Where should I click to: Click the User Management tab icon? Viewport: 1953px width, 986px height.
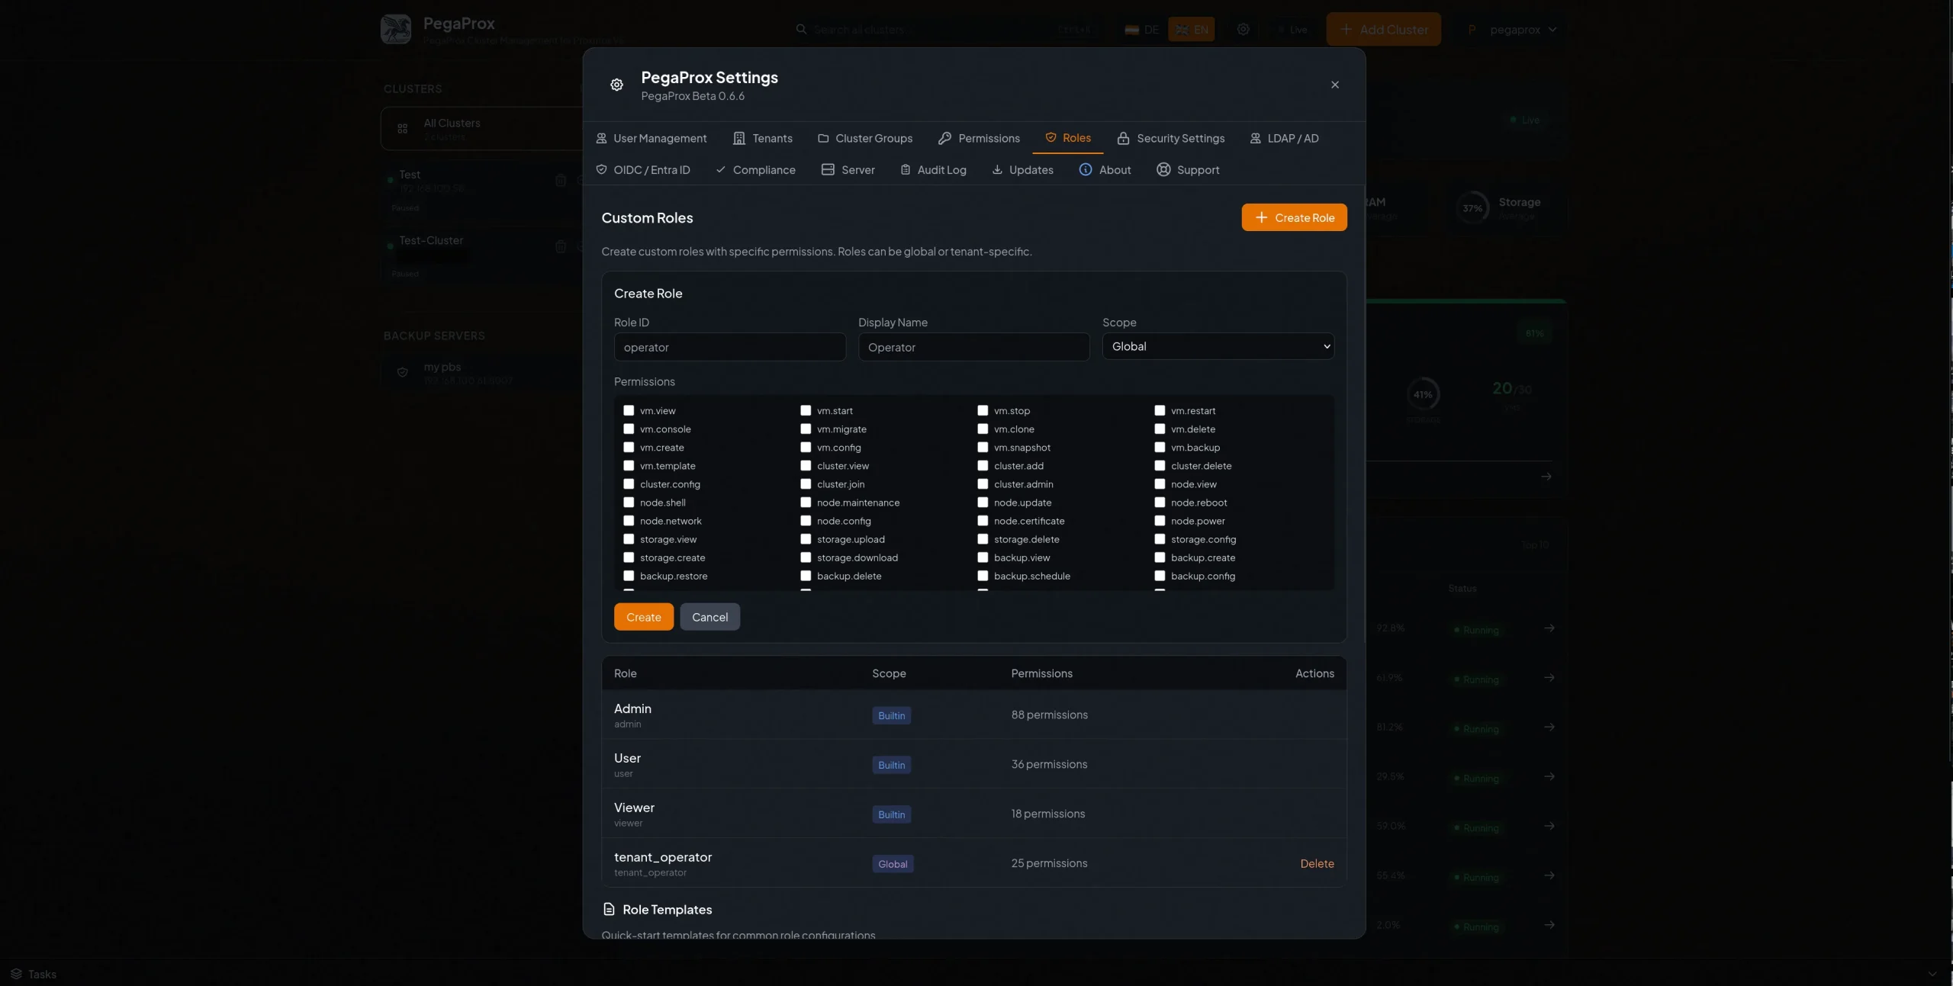pyautogui.click(x=601, y=138)
